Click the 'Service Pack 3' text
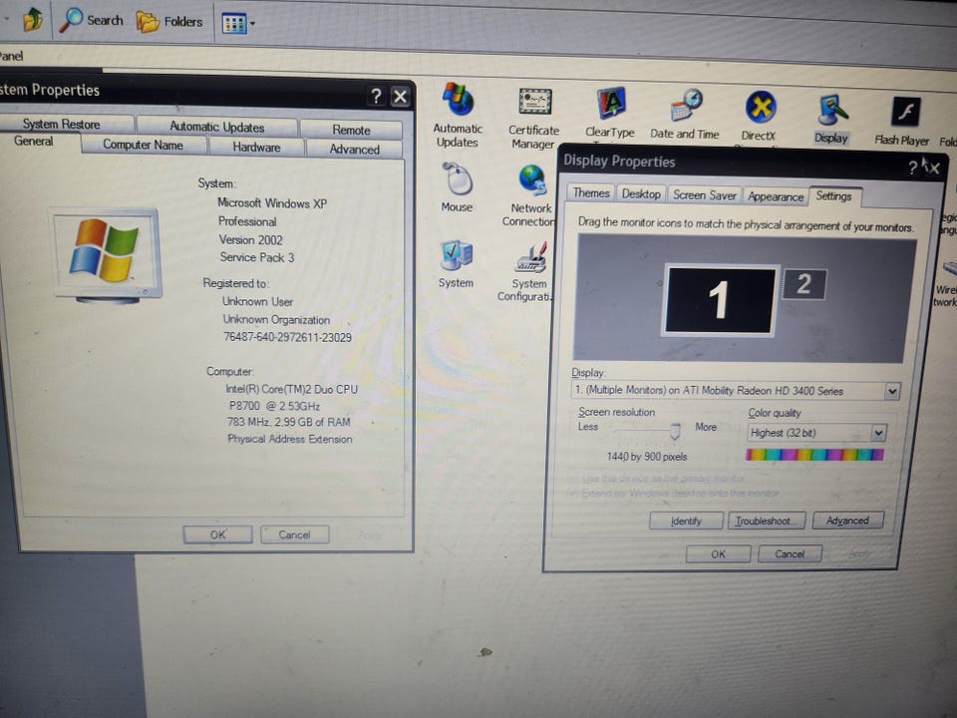 (257, 257)
